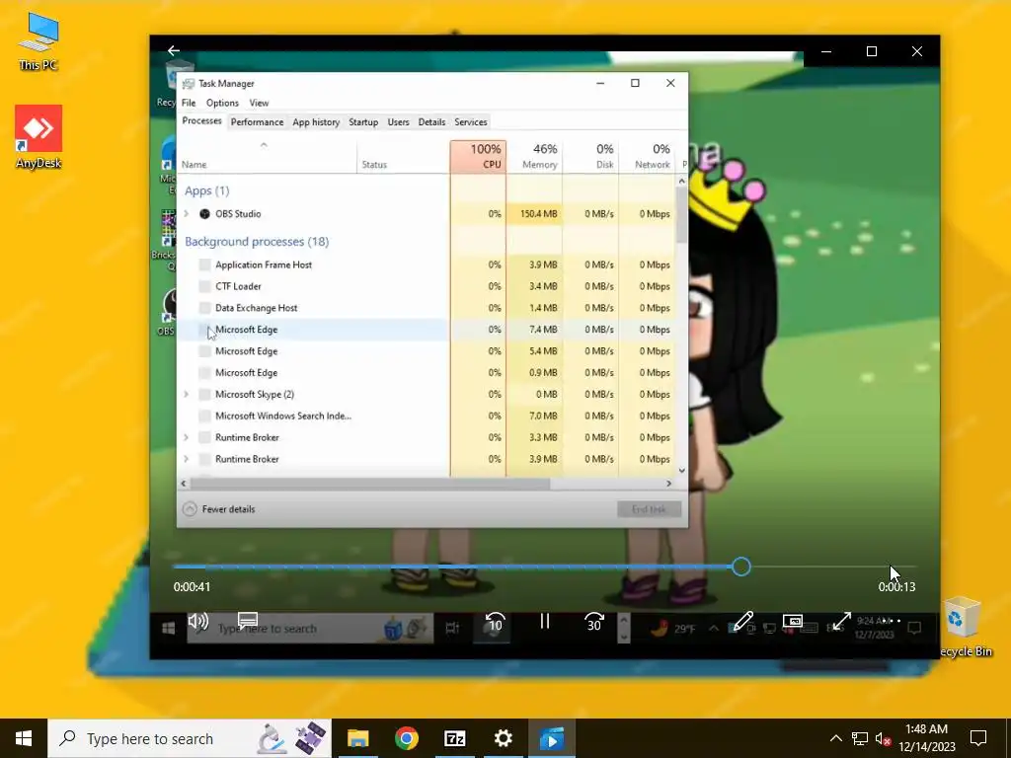
Task: Enter full screen with the diagonal arrows
Action: (841, 621)
